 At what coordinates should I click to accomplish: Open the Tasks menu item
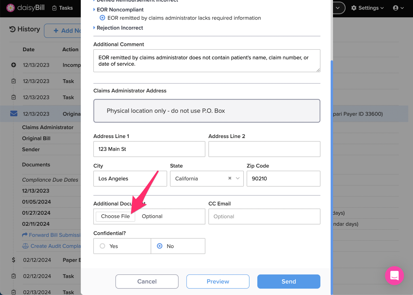[62, 8]
